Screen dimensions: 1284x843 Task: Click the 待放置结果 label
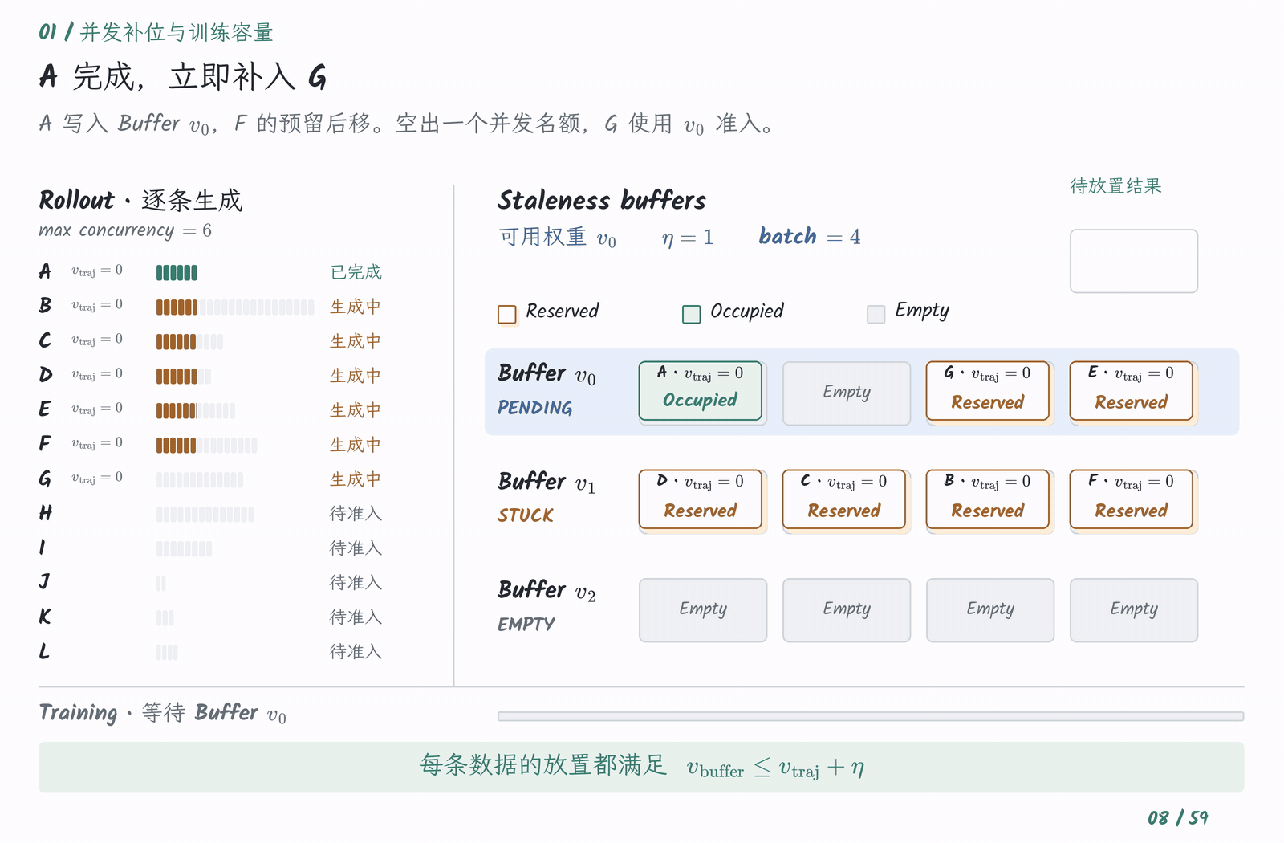[1115, 186]
